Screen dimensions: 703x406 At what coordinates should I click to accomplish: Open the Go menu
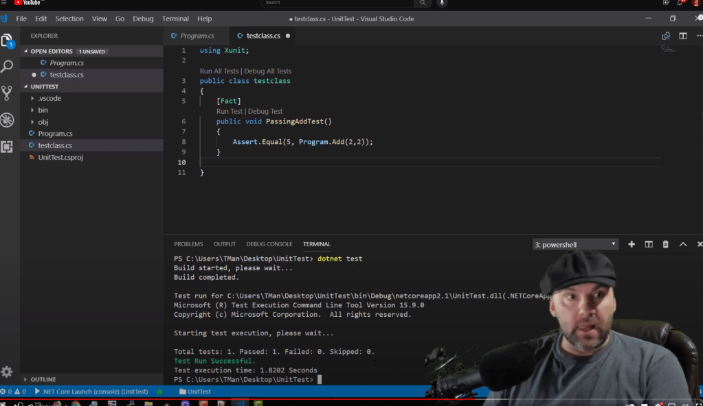(x=120, y=19)
